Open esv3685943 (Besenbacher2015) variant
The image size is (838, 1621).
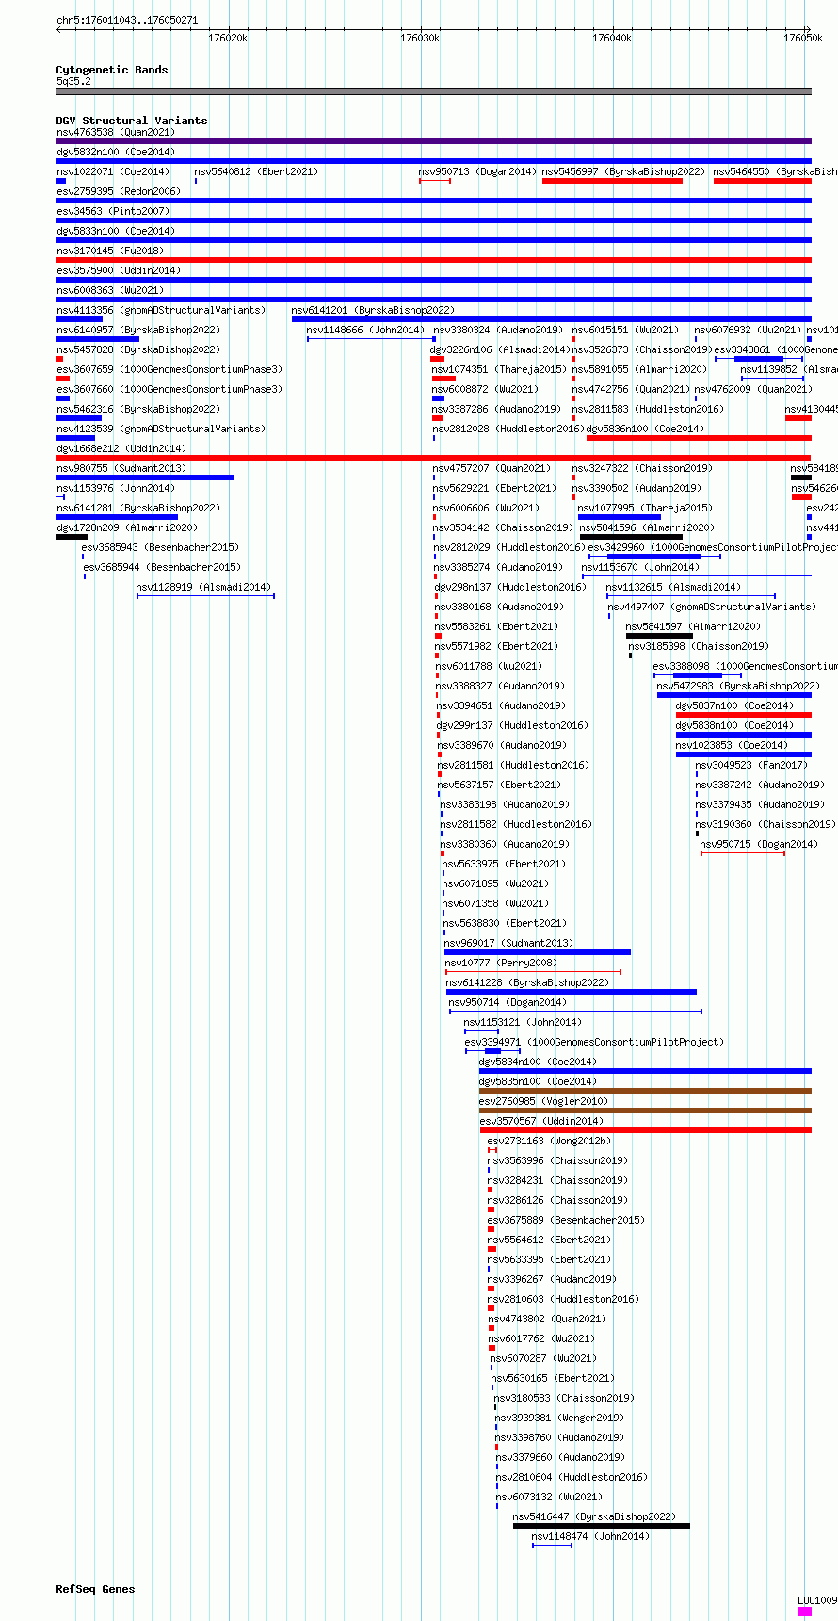(160, 547)
